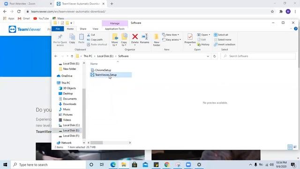Open Local Disk (C:) in navigation pane
300x169 pixels.
[x=69, y=125]
